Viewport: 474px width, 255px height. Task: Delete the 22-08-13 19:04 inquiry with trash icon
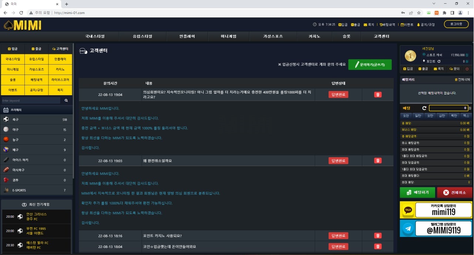[378, 94]
